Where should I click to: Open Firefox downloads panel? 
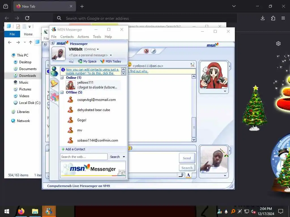(263, 18)
